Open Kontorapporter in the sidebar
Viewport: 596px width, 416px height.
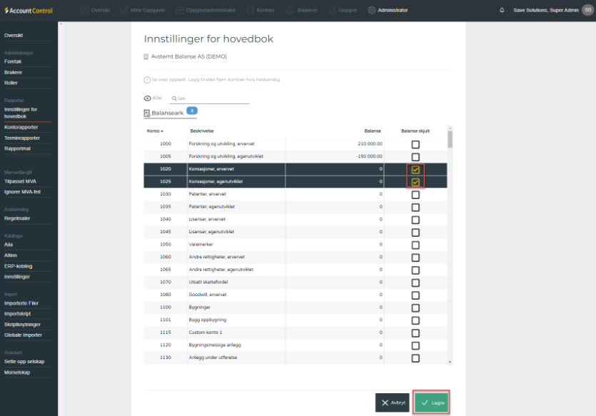click(21, 127)
